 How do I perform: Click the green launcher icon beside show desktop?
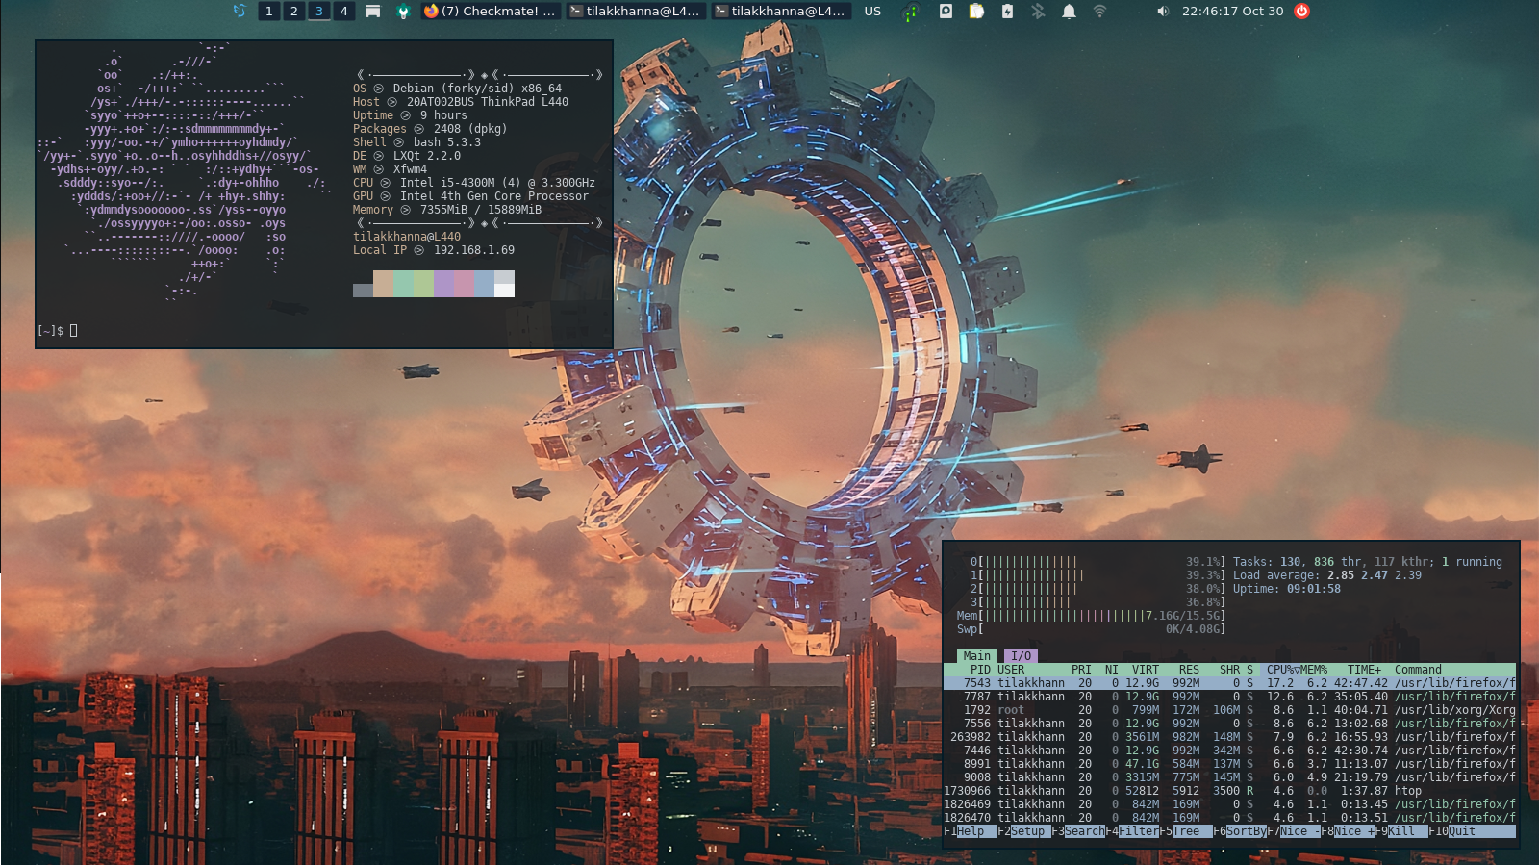point(403,12)
